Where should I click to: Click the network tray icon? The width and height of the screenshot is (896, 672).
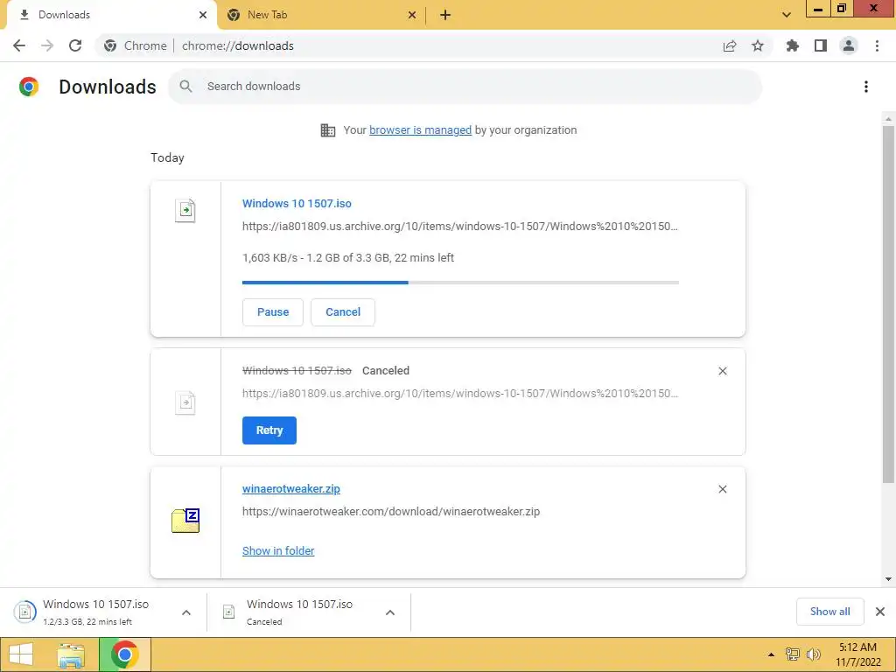(x=792, y=654)
